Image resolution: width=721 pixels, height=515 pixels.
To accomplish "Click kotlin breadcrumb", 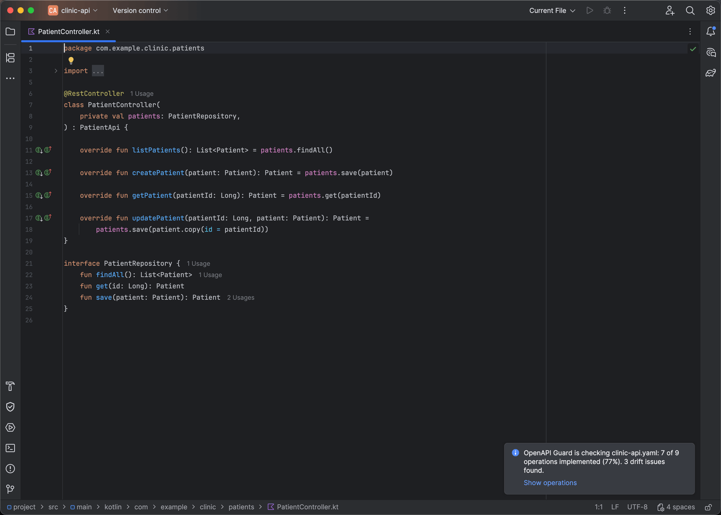I will pyautogui.click(x=113, y=507).
